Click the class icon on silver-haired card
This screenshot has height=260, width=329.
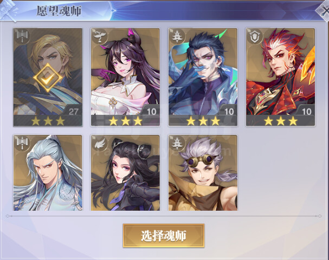(22, 143)
